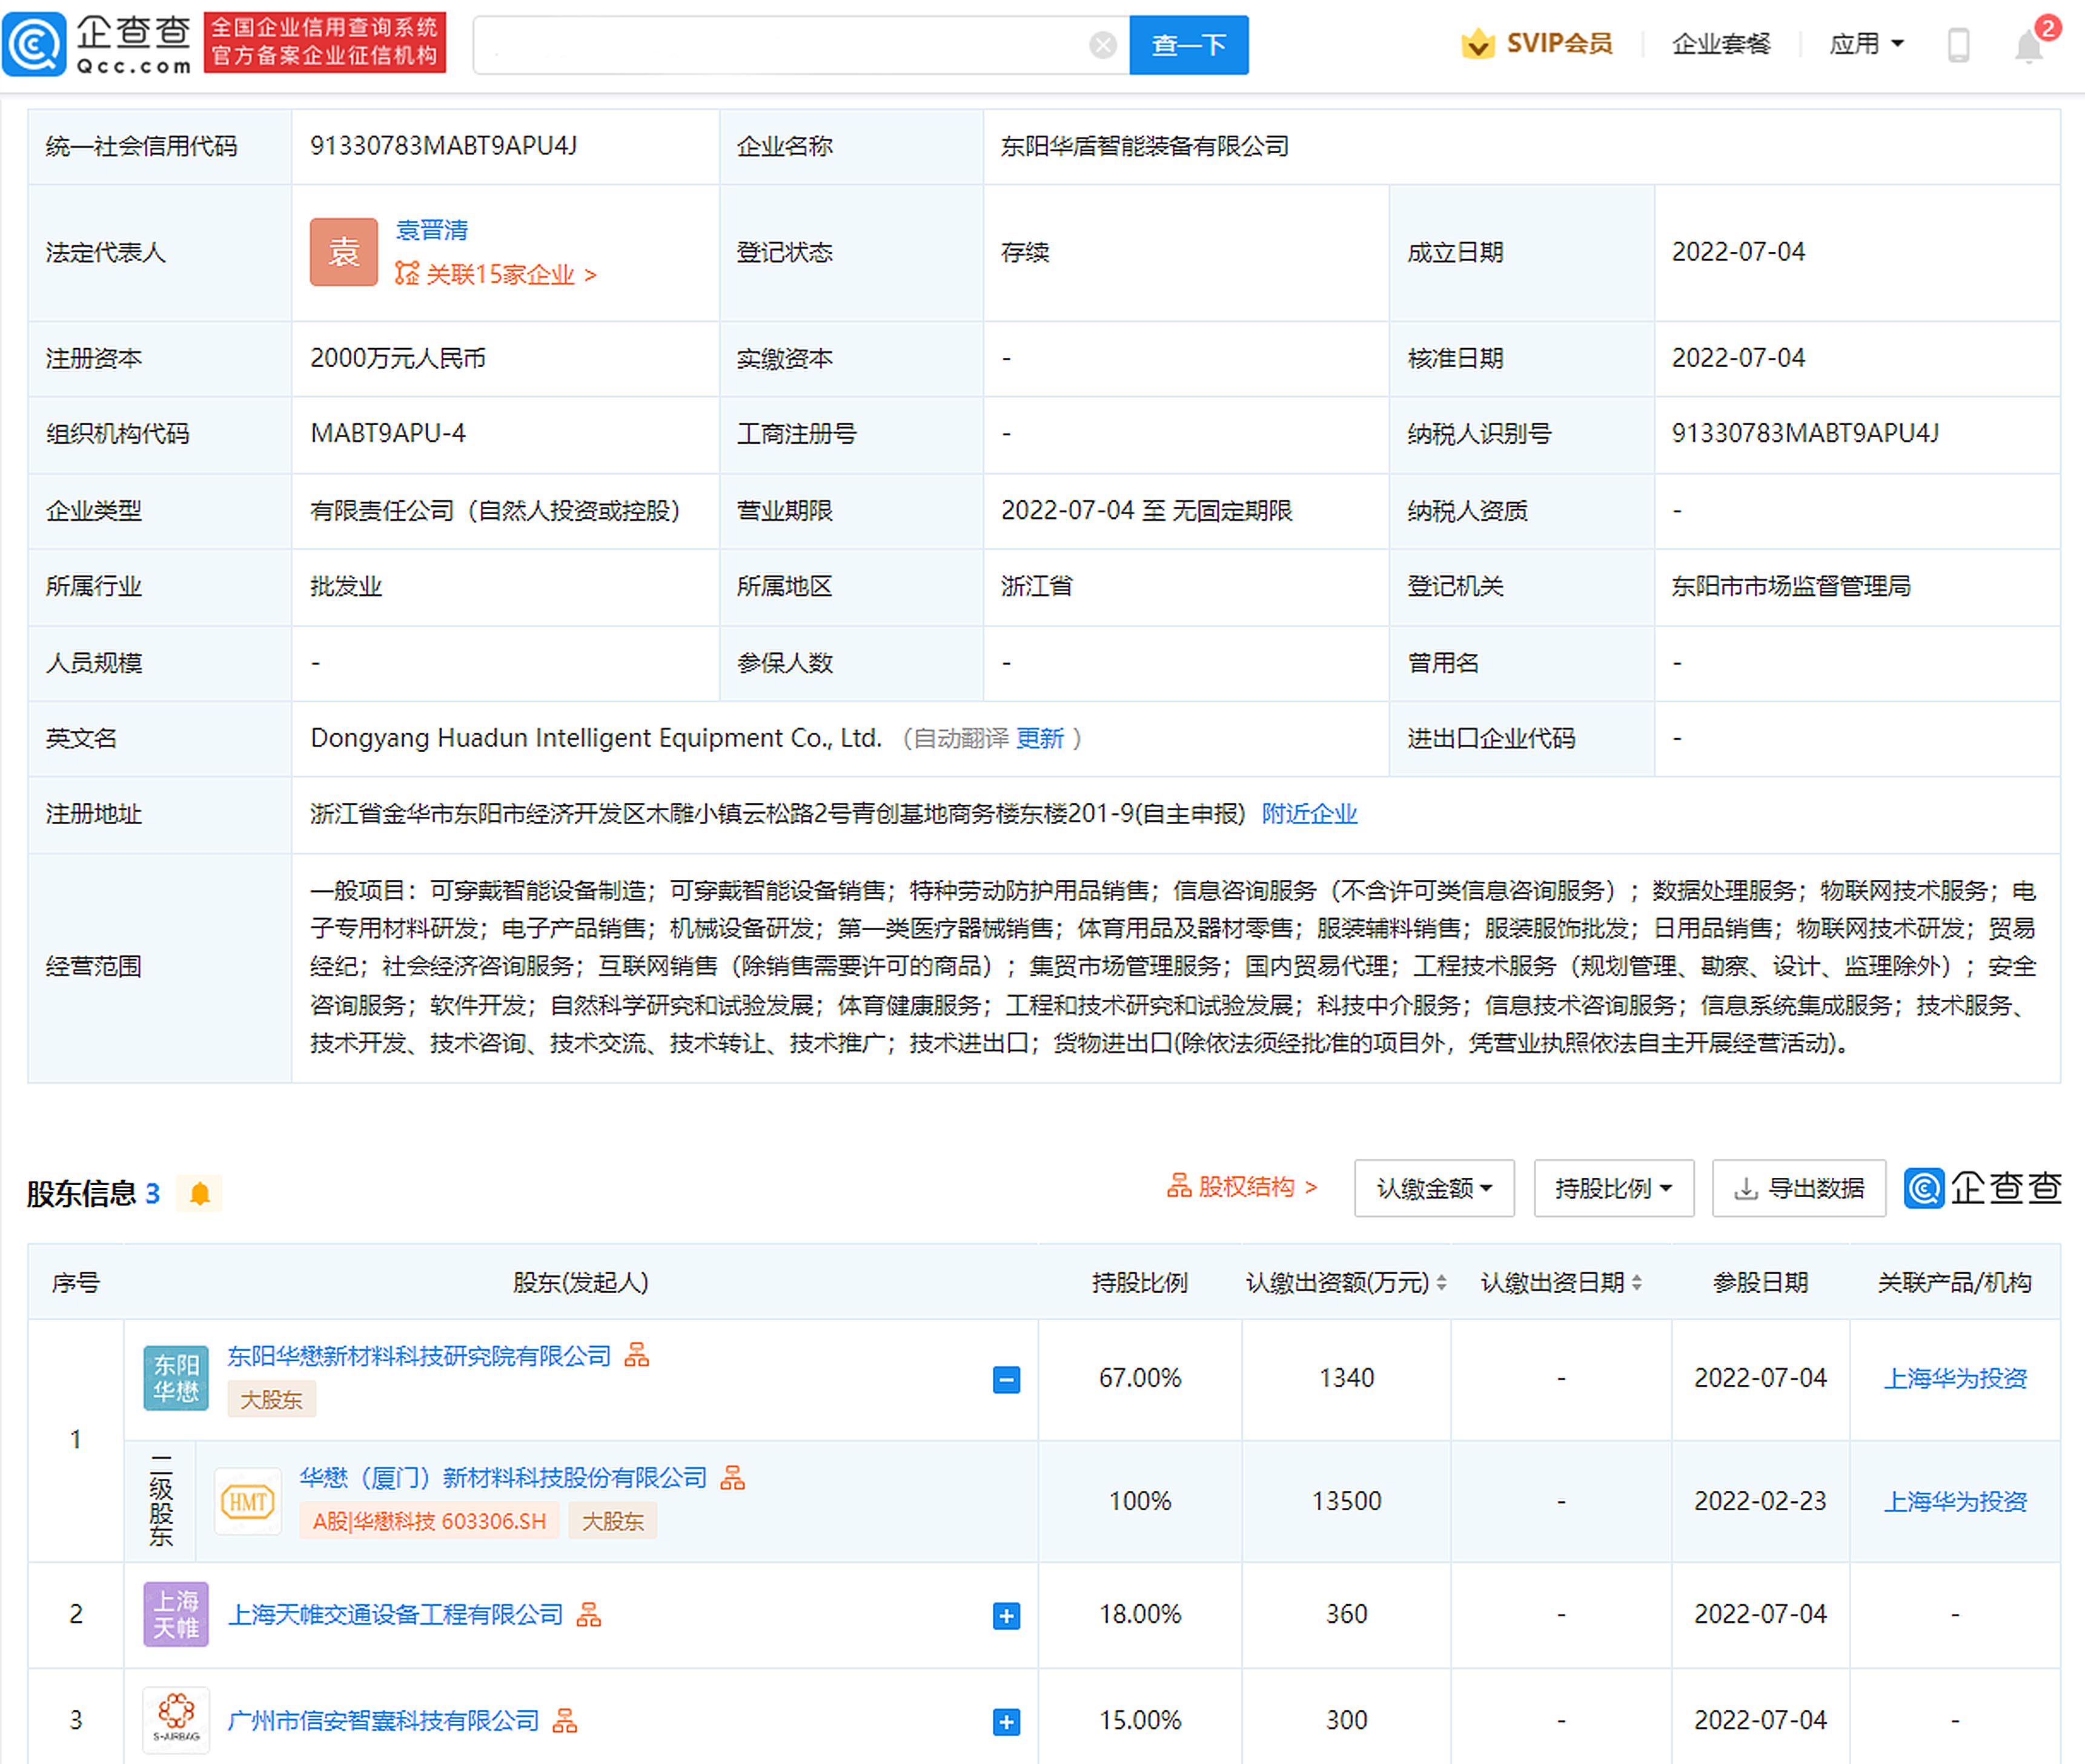Collapse shareholder 1 with the minus button
Image resolution: width=2085 pixels, height=1764 pixels.
pos(1007,1380)
